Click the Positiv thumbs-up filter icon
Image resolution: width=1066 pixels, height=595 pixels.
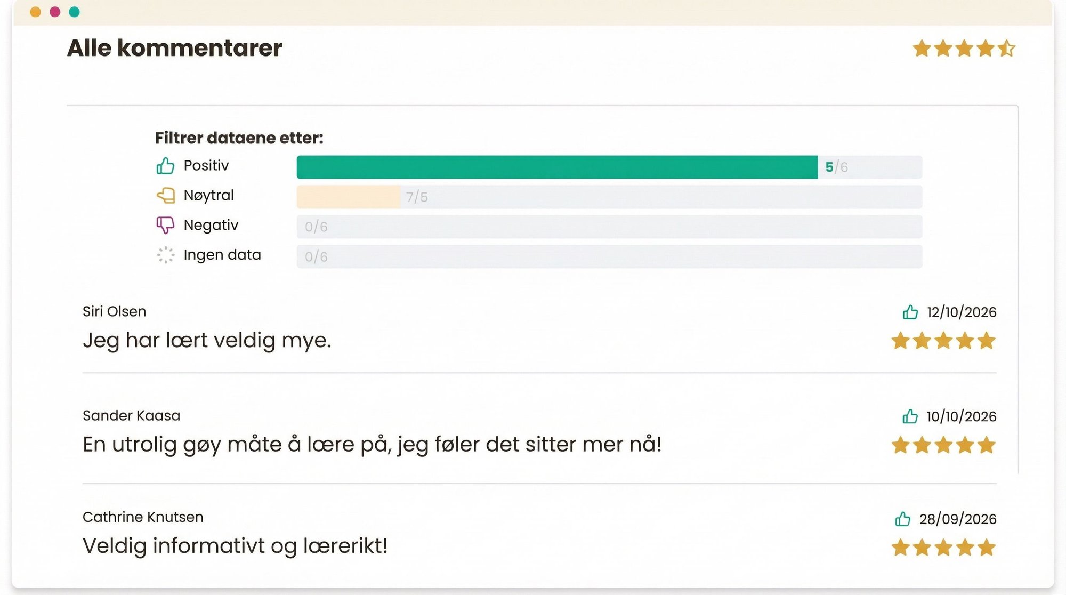(166, 166)
